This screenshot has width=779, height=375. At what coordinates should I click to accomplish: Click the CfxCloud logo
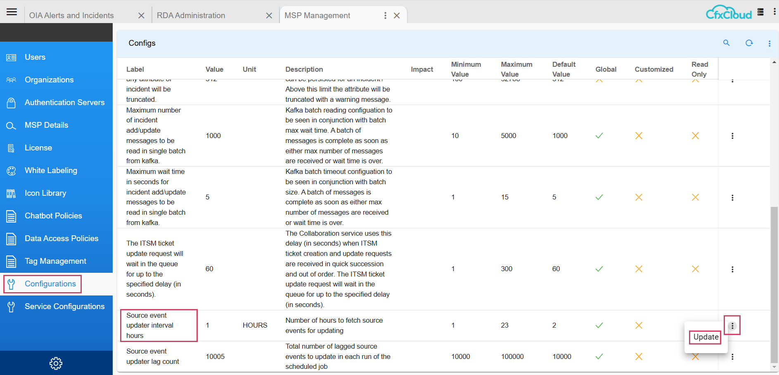729,13
